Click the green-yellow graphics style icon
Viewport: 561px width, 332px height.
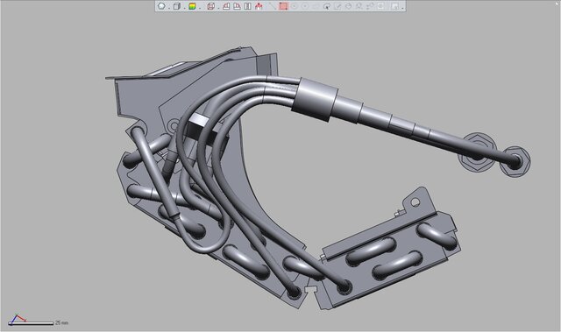click(192, 6)
